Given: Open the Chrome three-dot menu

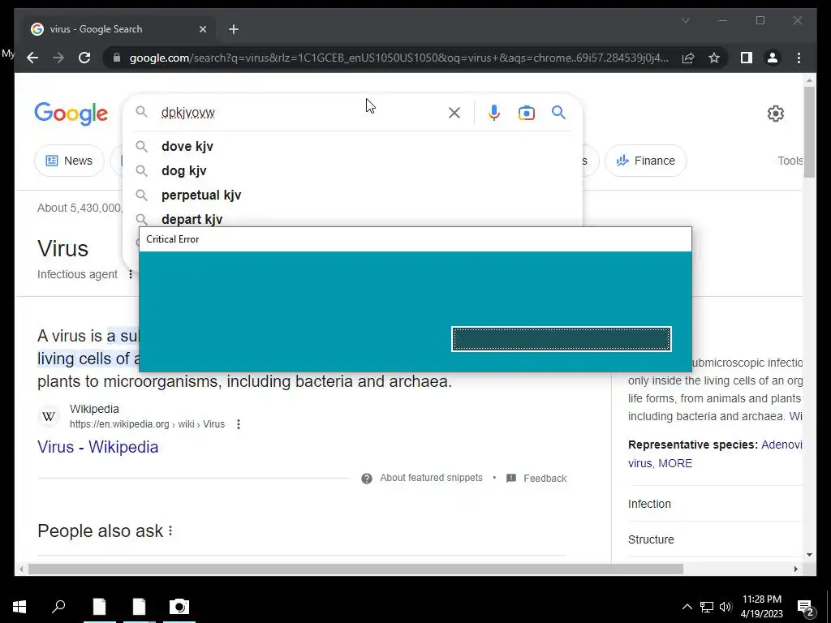Looking at the screenshot, I should click(x=799, y=58).
